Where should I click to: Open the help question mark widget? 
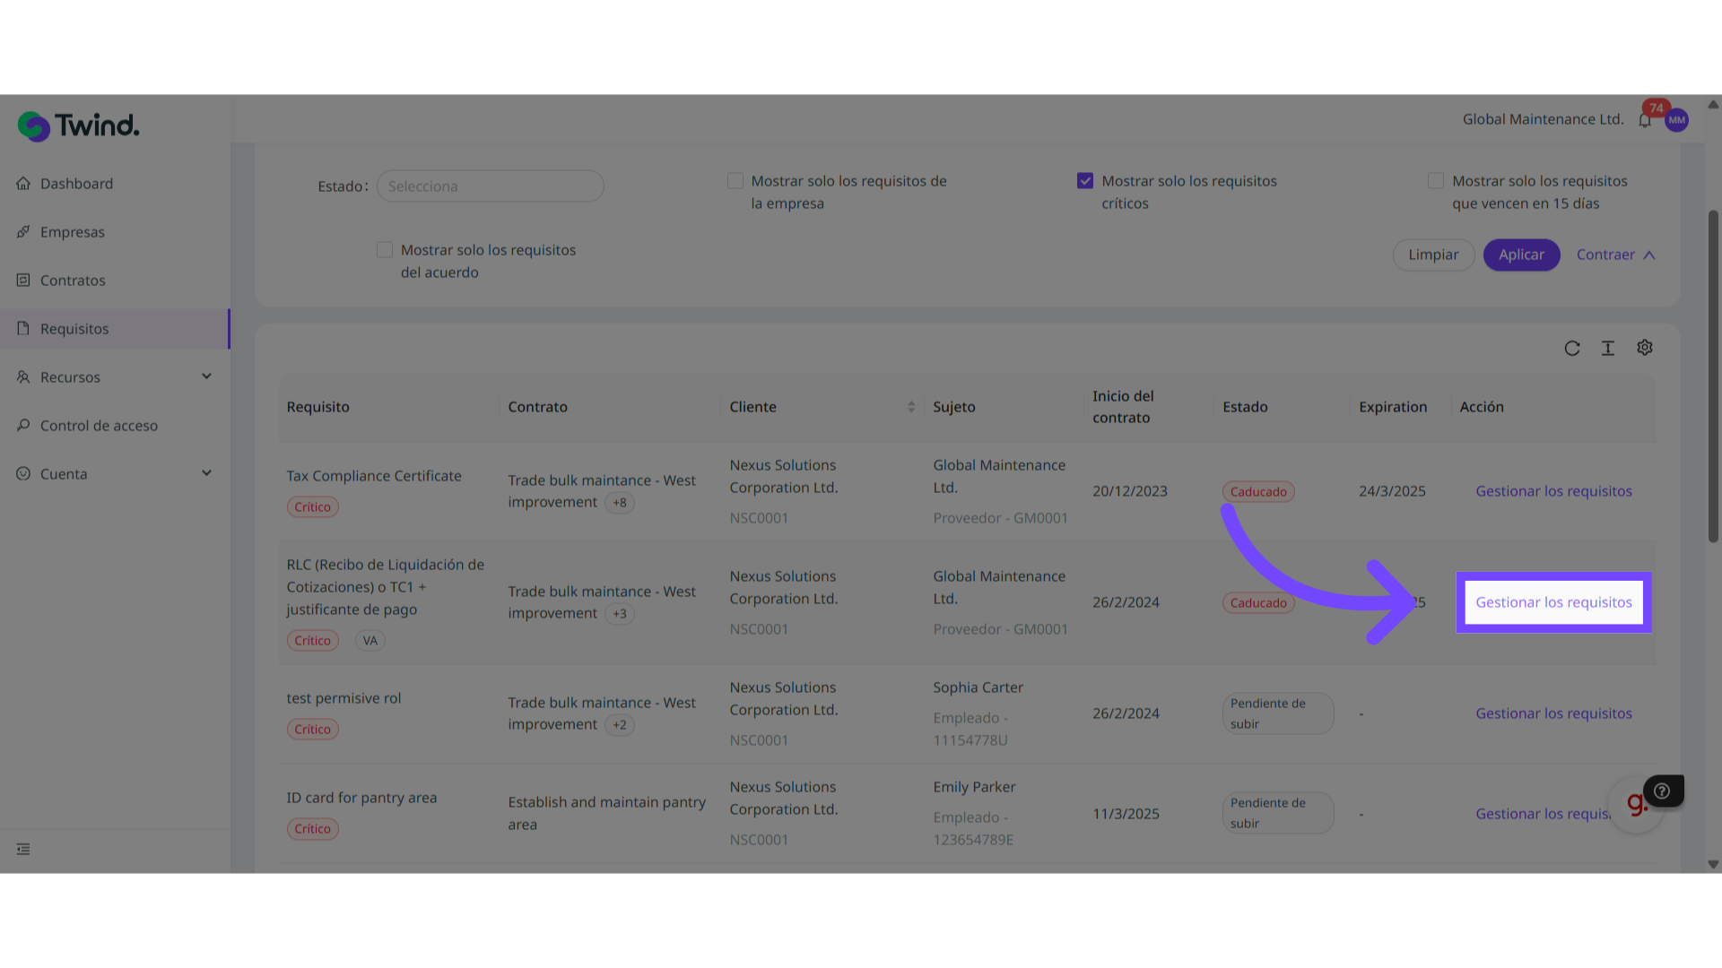[1662, 791]
